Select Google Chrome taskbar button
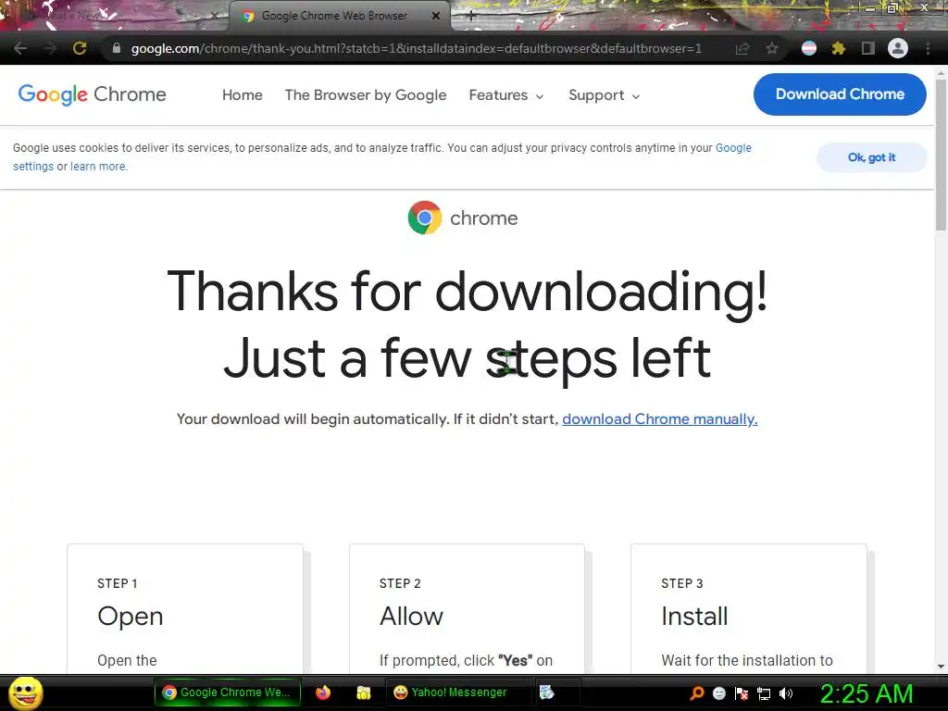 (x=228, y=692)
